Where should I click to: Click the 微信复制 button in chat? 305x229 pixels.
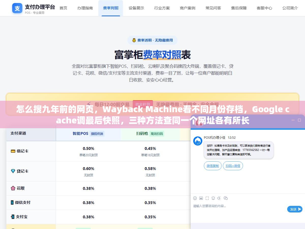click(213, 166)
